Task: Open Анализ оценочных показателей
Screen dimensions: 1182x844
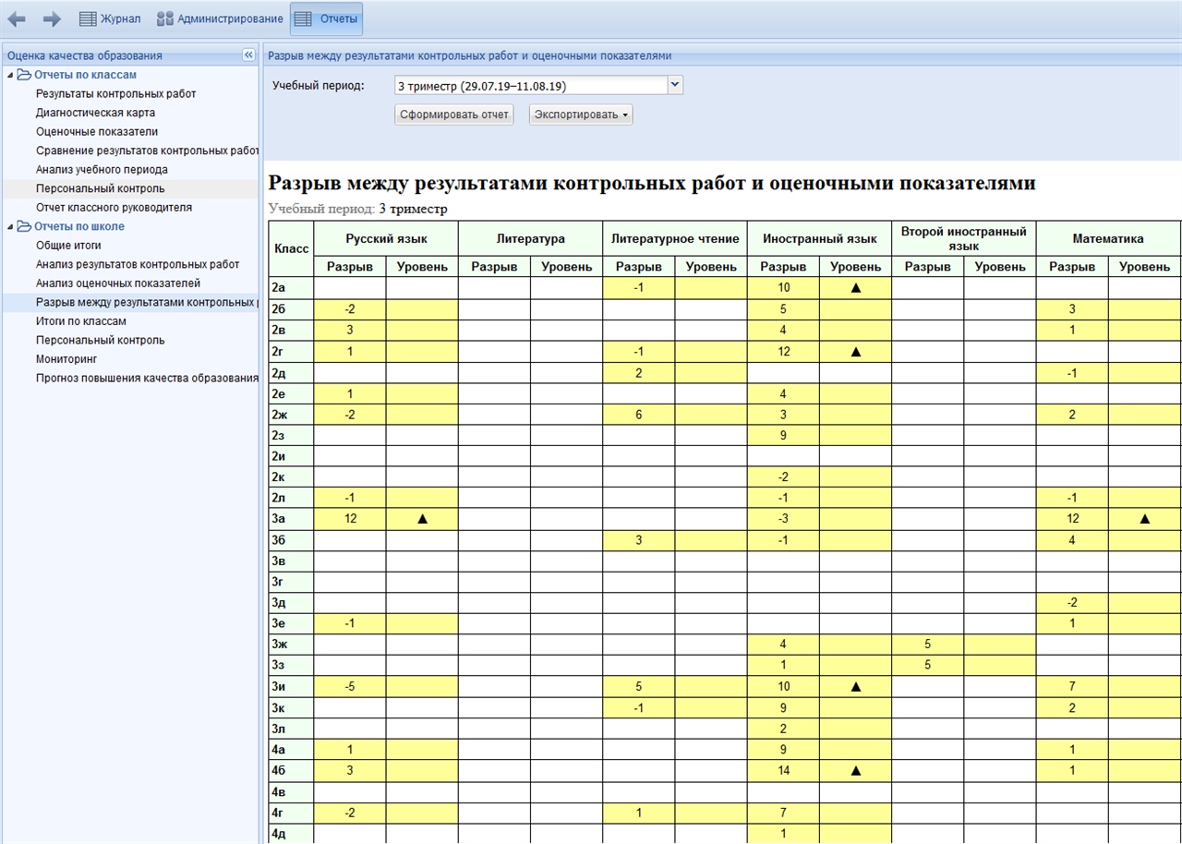Action: pos(118,283)
